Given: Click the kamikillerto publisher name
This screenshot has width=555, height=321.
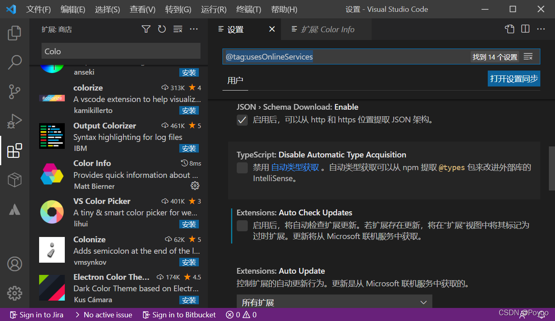Looking at the screenshot, I should pyautogui.click(x=93, y=111).
